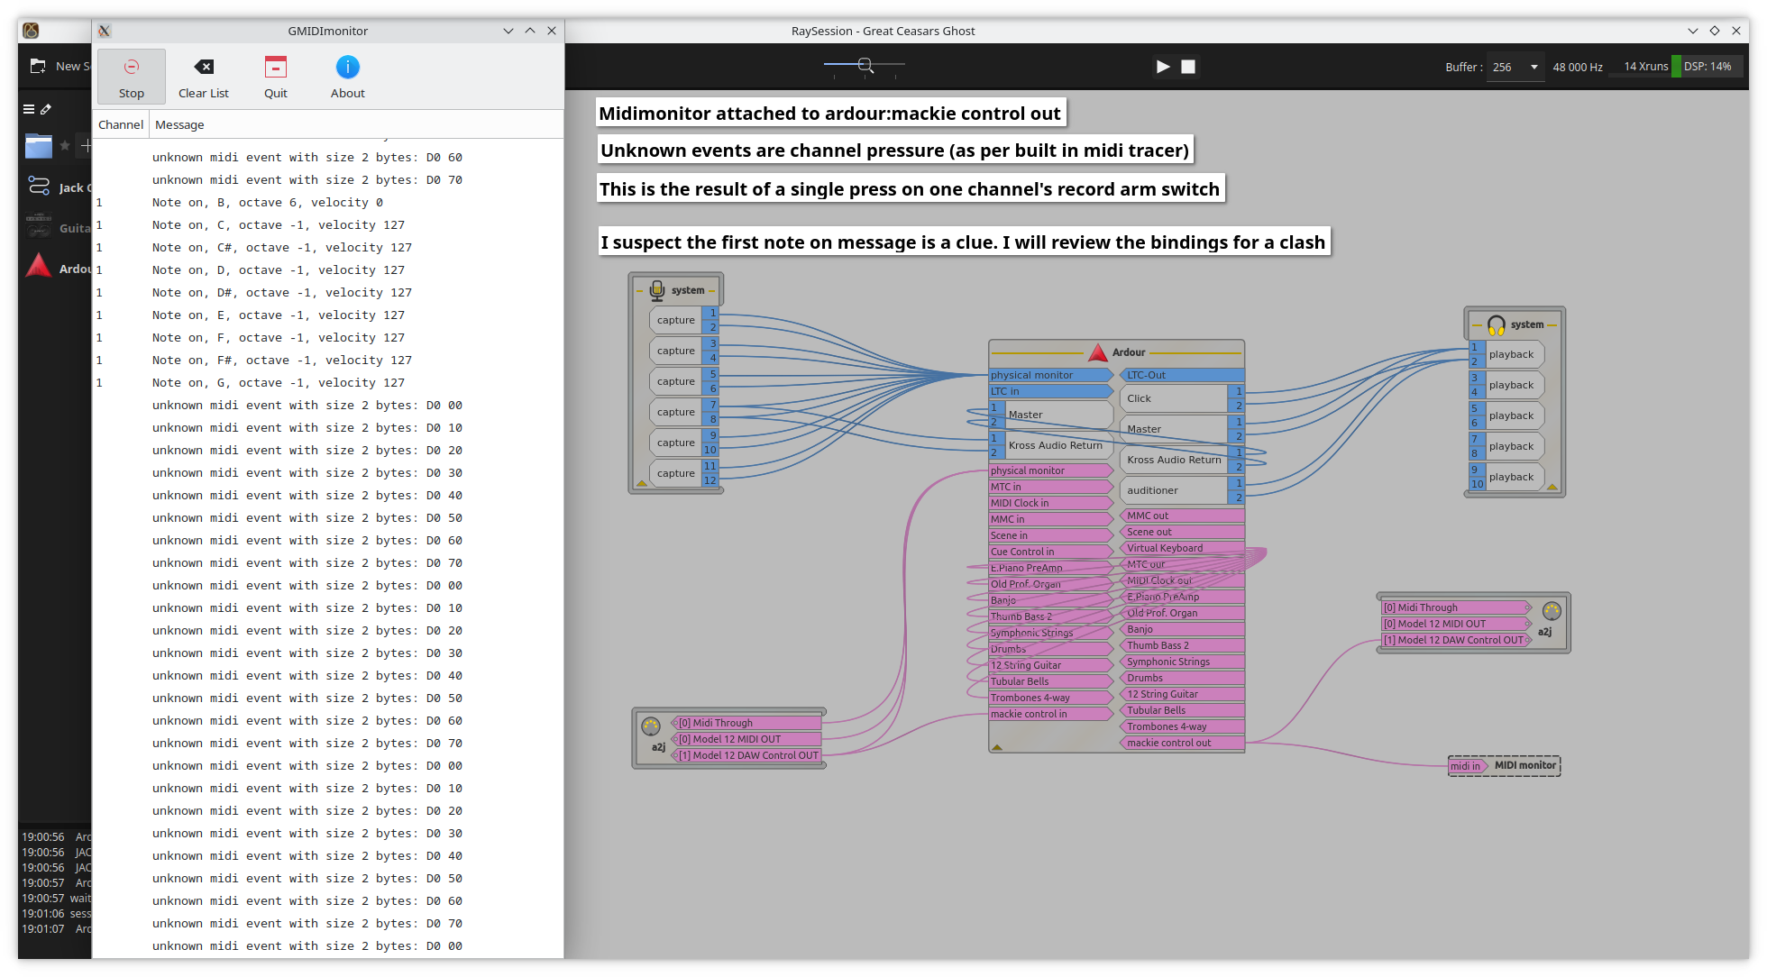Viewport: 1767px width, 977px height.
Task: Toggle the favorites star icon
Action: click(x=65, y=145)
